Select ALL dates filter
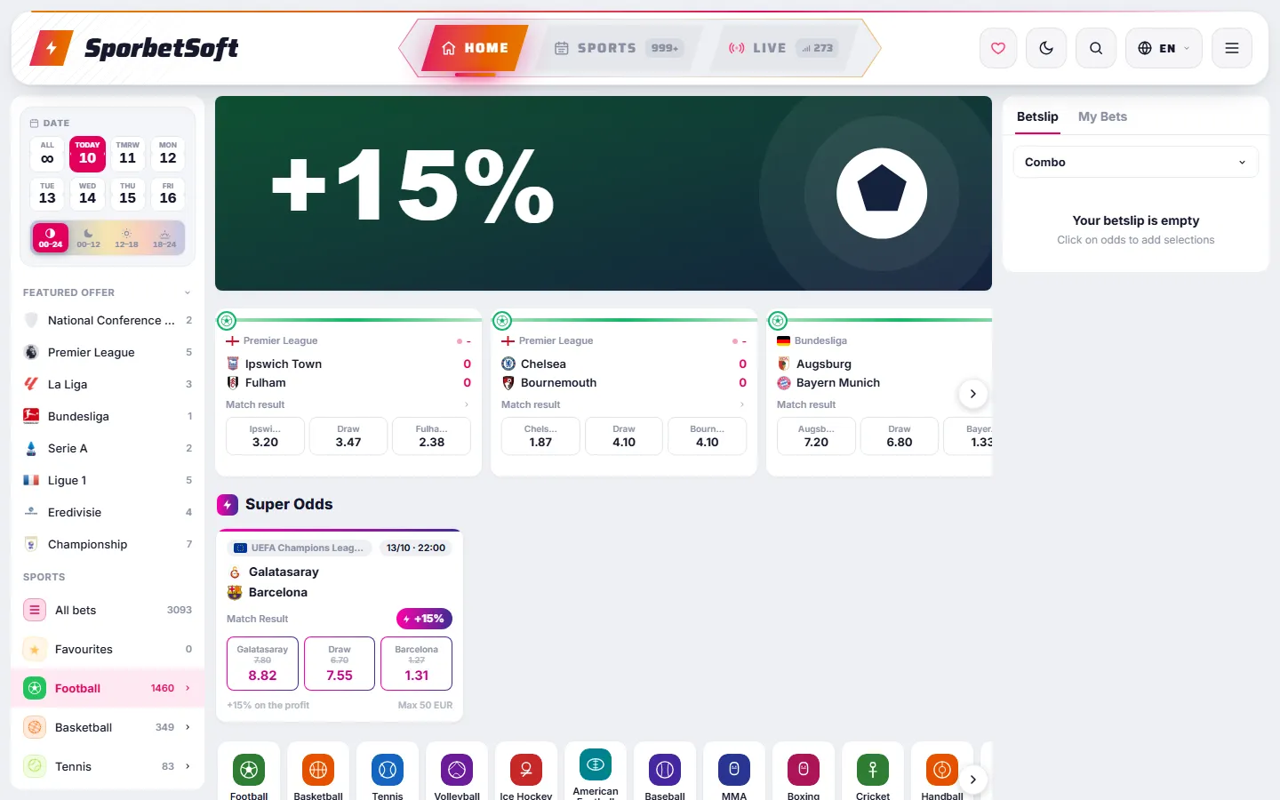Screen dimensions: 1280x800 tap(47, 154)
